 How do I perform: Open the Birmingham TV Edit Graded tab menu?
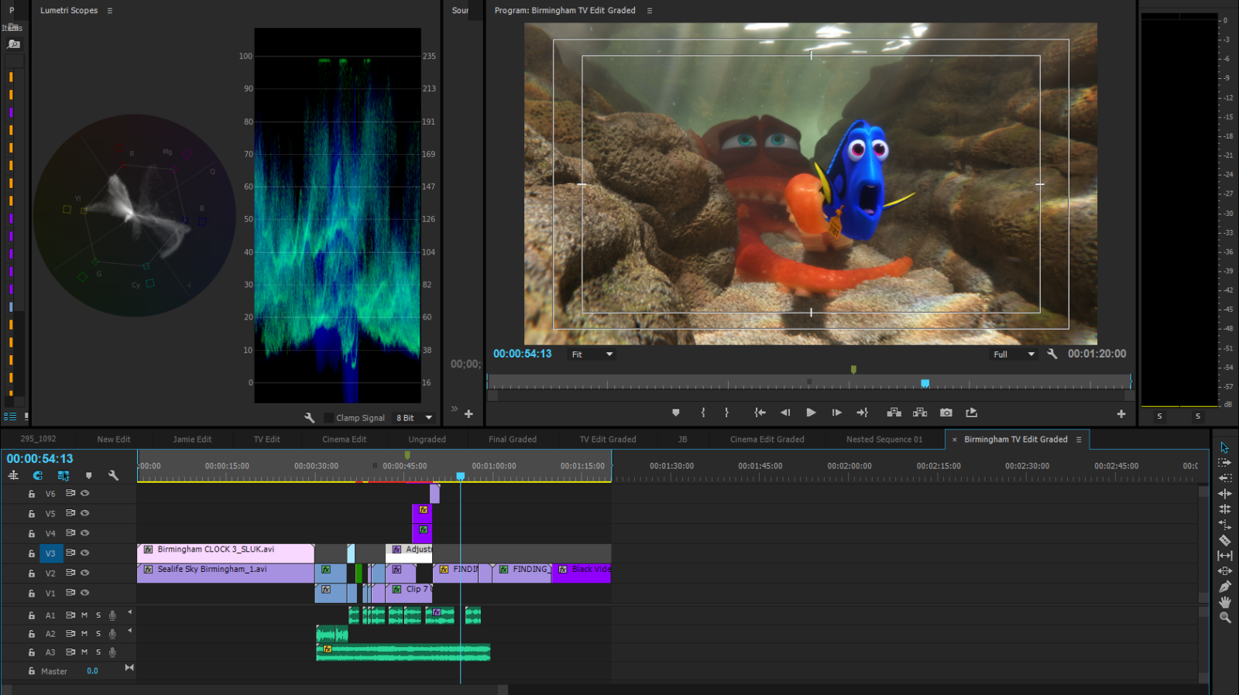click(x=1079, y=440)
